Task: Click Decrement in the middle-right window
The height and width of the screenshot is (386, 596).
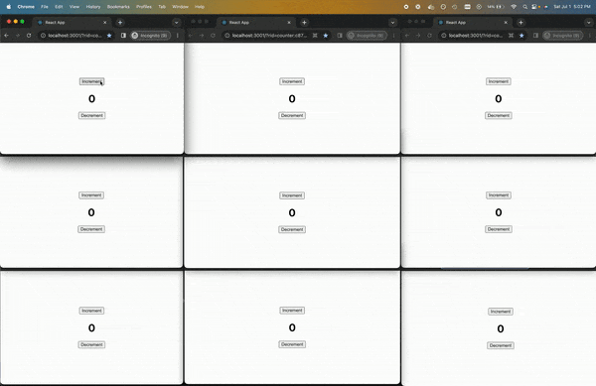Action: (499, 229)
